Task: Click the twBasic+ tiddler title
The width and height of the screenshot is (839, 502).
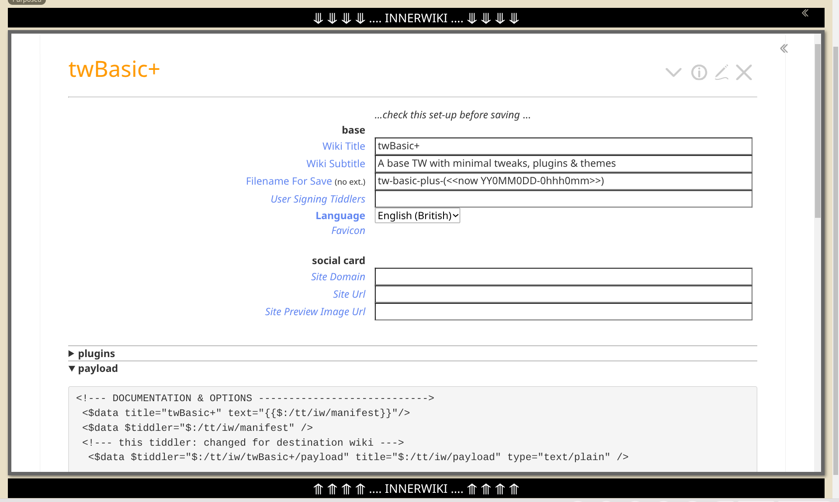Action: (114, 69)
